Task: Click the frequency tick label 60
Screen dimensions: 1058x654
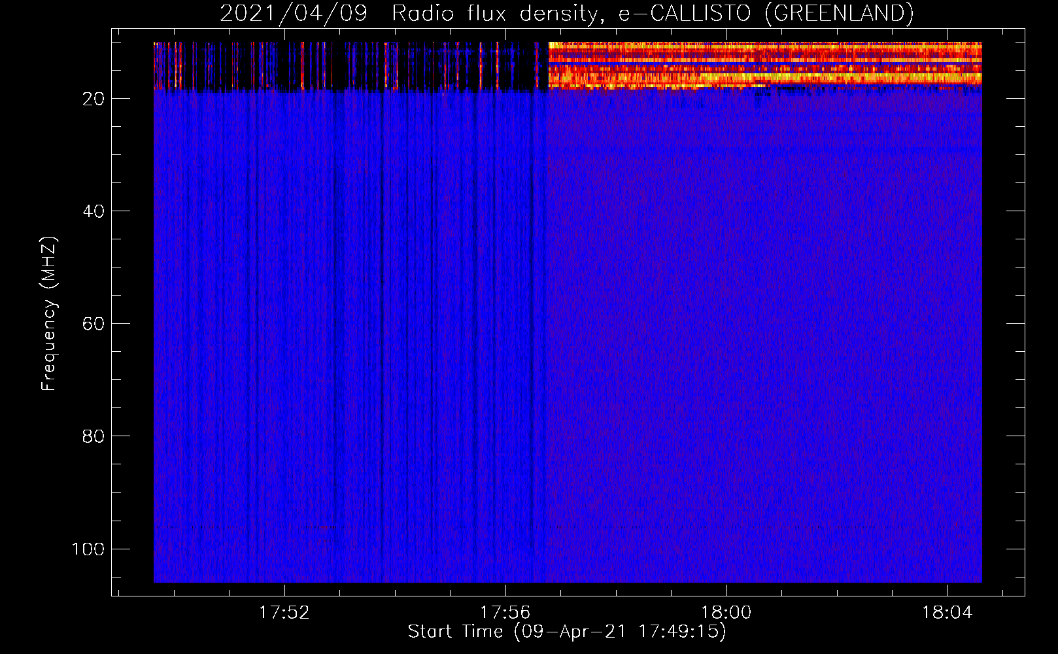Action: coord(94,324)
